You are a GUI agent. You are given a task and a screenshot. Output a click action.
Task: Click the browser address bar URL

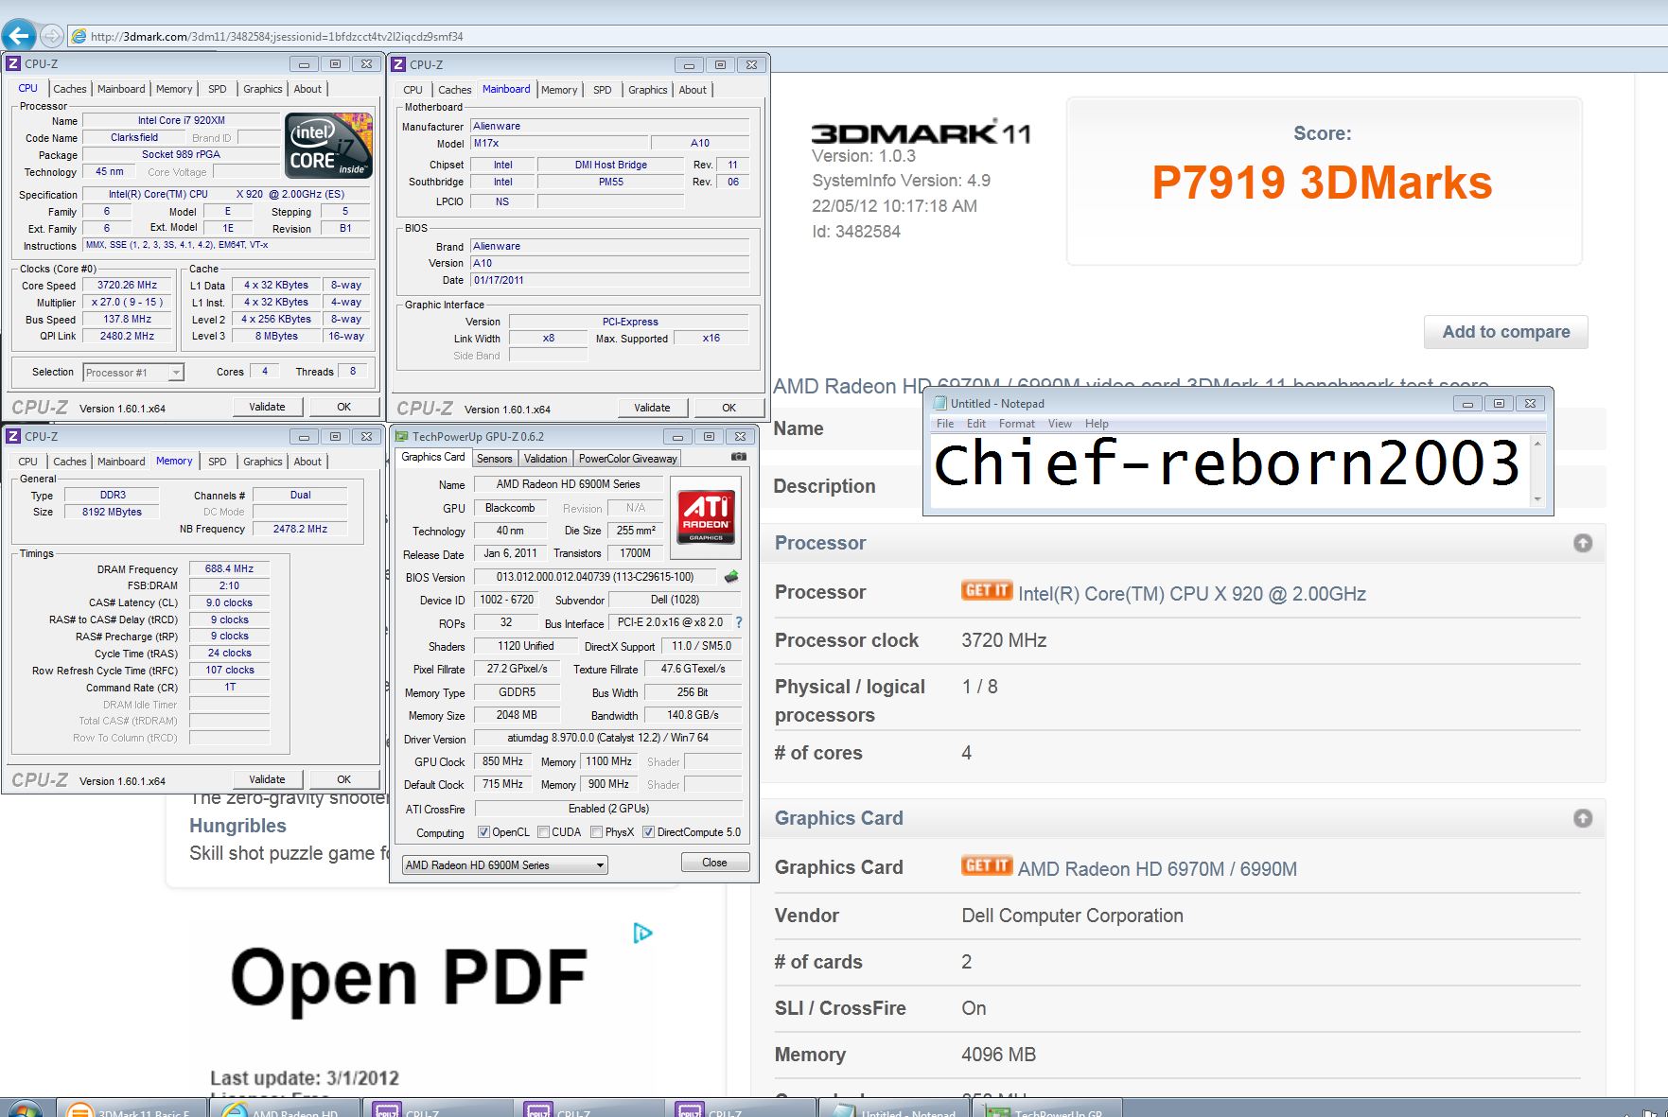click(277, 37)
